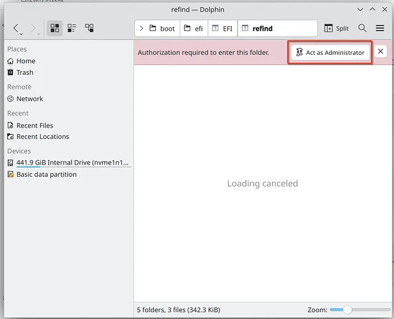
Task: Switch to Icons view mode
Action: click(55, 28)
